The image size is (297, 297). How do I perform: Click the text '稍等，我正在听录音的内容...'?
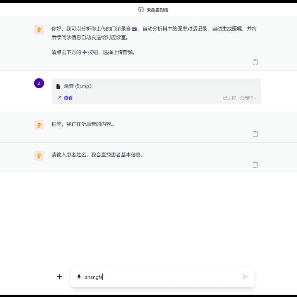[83, 124]
